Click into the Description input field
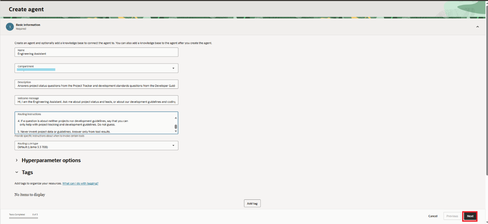This screenshot has height=224, width=488. click(96, 84)
